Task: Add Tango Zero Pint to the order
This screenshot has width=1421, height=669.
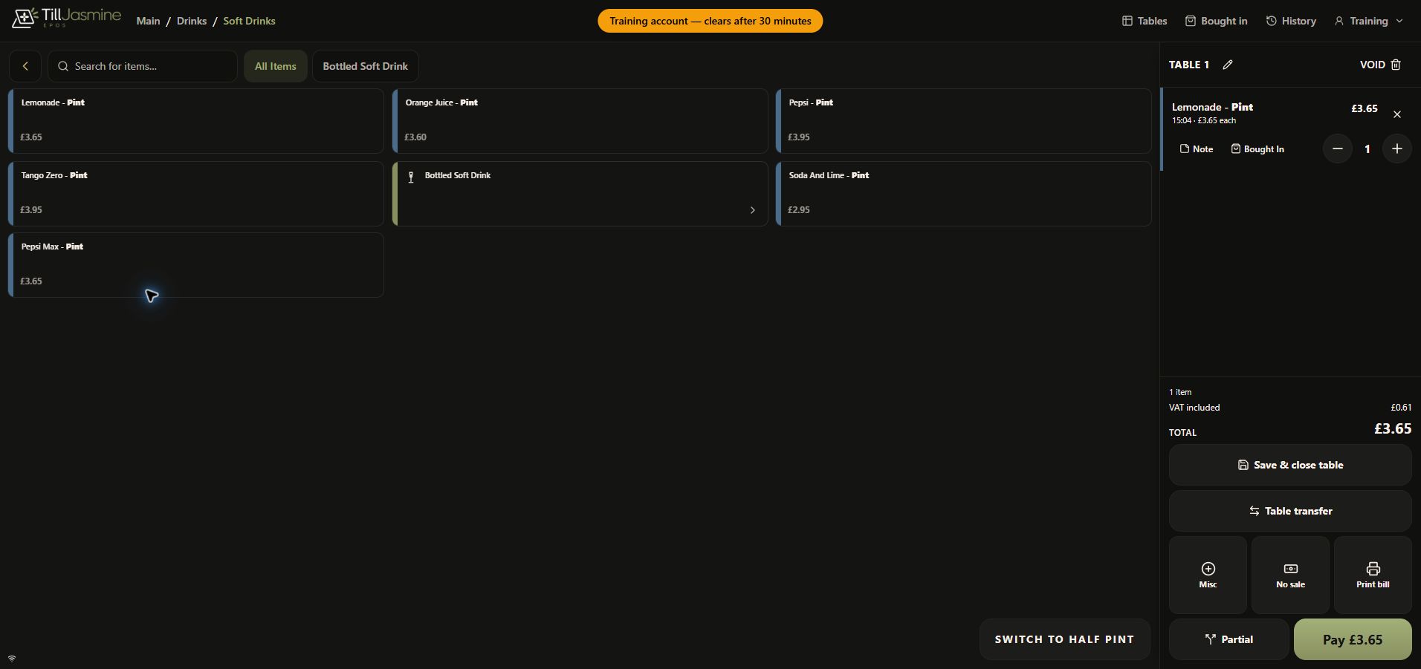Action: 196,194
